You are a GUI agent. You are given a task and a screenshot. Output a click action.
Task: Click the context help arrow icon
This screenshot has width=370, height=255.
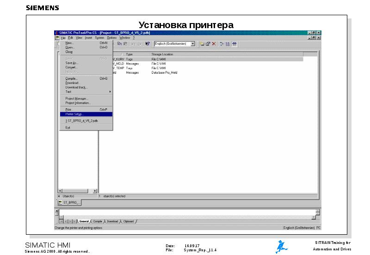coord(148,44)
